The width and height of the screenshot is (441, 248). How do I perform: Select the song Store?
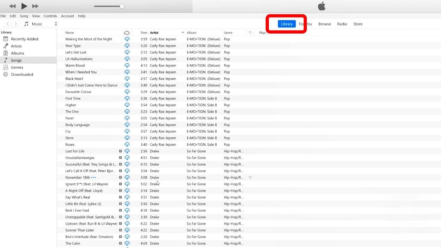pos(69,138)
